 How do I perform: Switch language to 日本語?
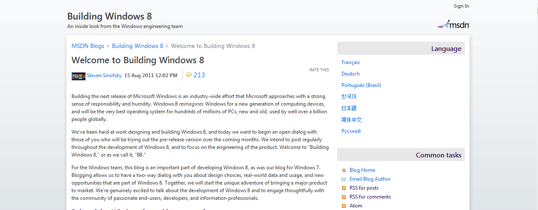pyautogui.click(x=349, y=108)
